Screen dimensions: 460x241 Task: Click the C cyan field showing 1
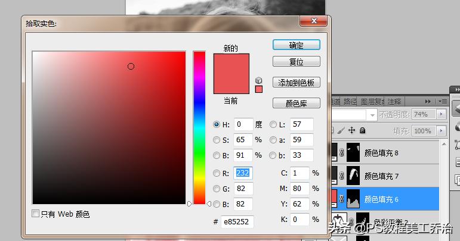[300, 173]
